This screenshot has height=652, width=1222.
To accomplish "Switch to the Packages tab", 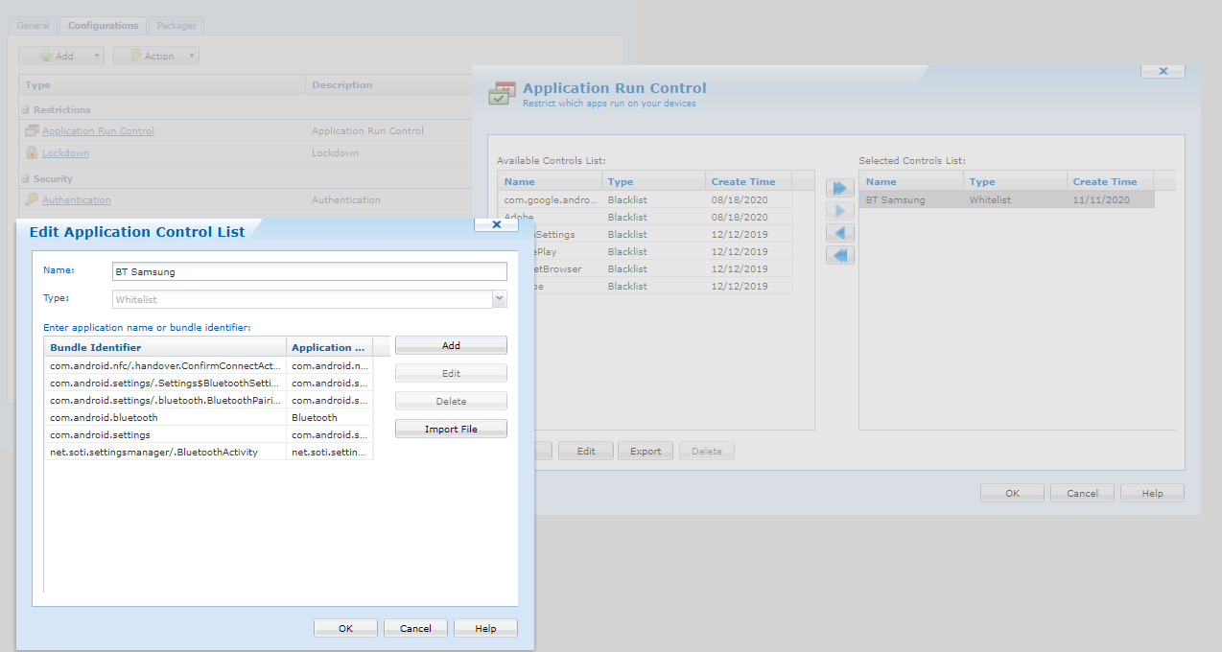I will pos(176,26).
